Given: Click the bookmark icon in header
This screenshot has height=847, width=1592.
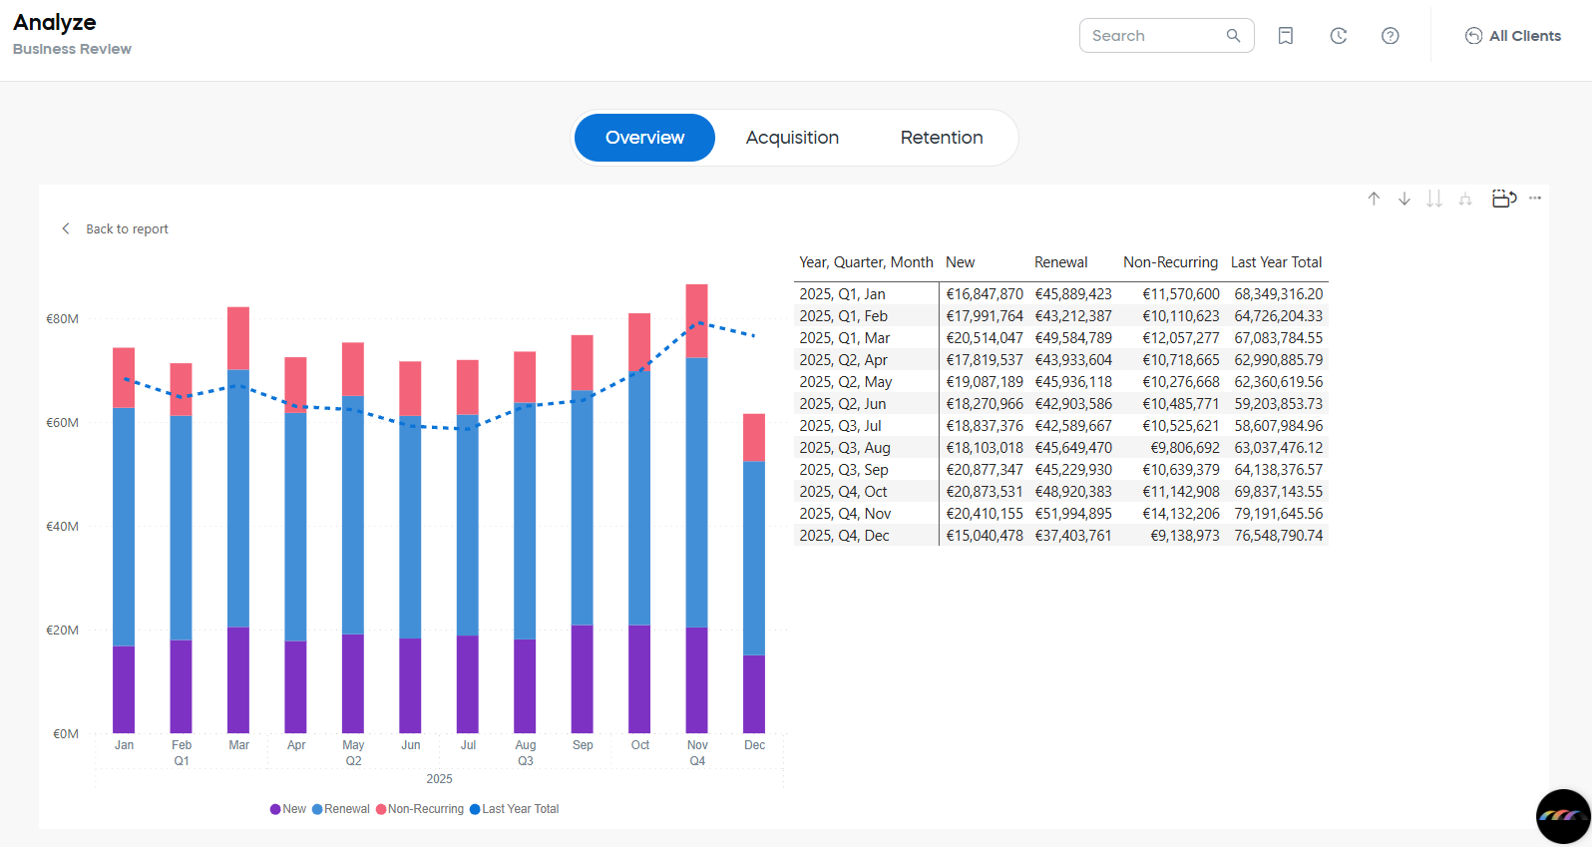Looking at the screenshot, I should [1286, 36].
